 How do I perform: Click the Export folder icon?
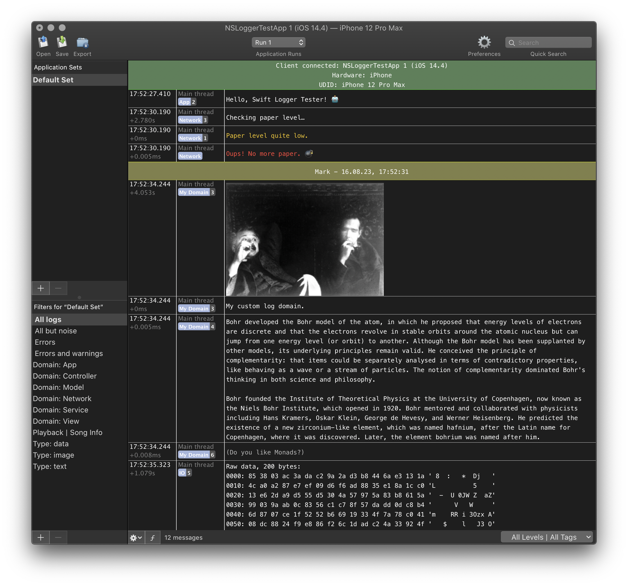click(83, 43)
